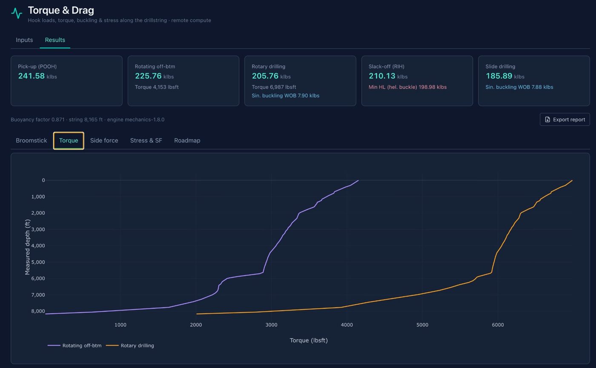596x368 pixels.
Task: Click the Export report button
Action: tap(564, 120)
